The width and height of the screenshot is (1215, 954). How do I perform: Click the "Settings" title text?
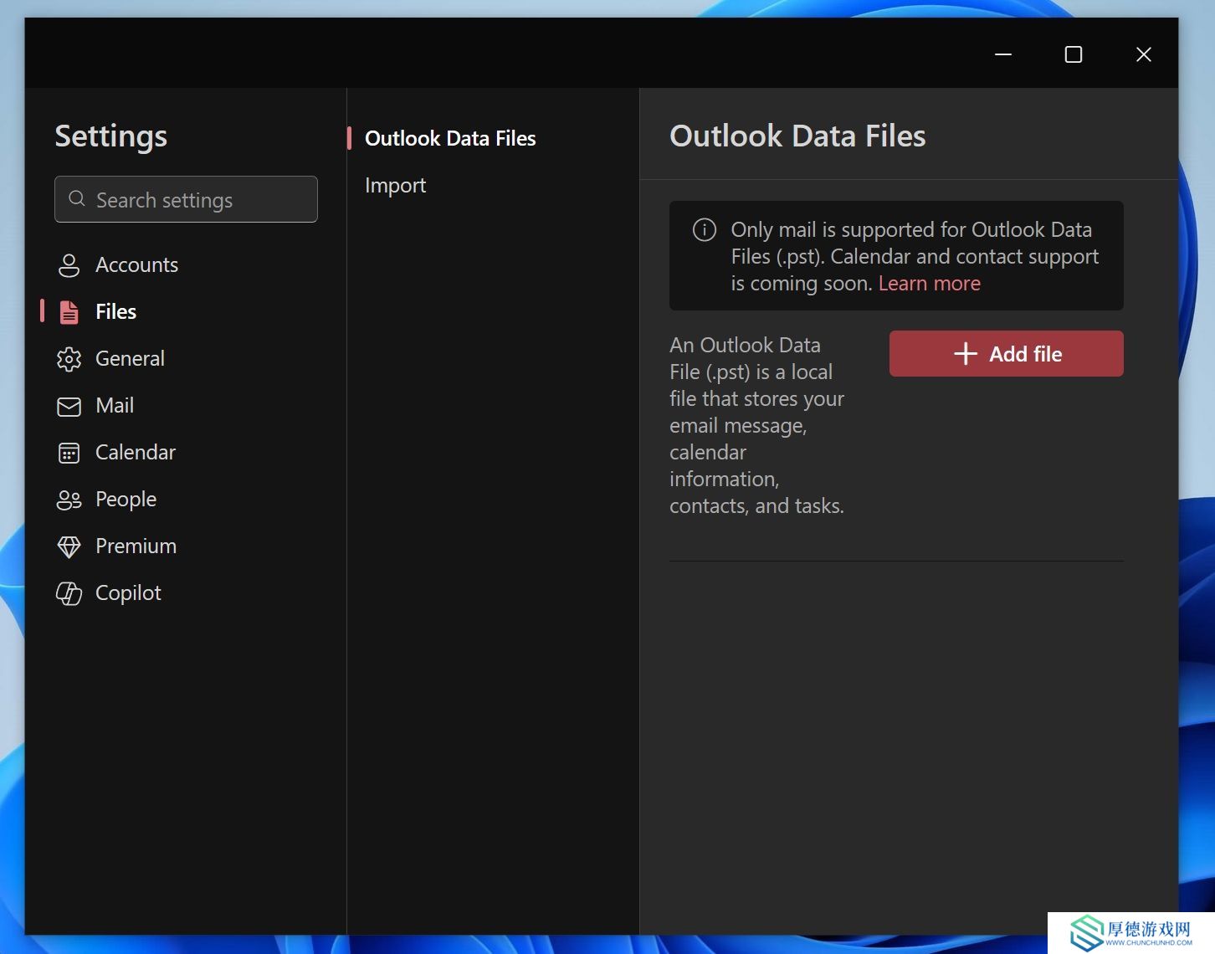[x=111, y=136]
